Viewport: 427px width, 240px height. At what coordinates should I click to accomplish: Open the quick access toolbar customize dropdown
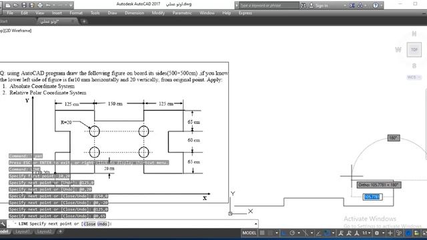(71, 5)
